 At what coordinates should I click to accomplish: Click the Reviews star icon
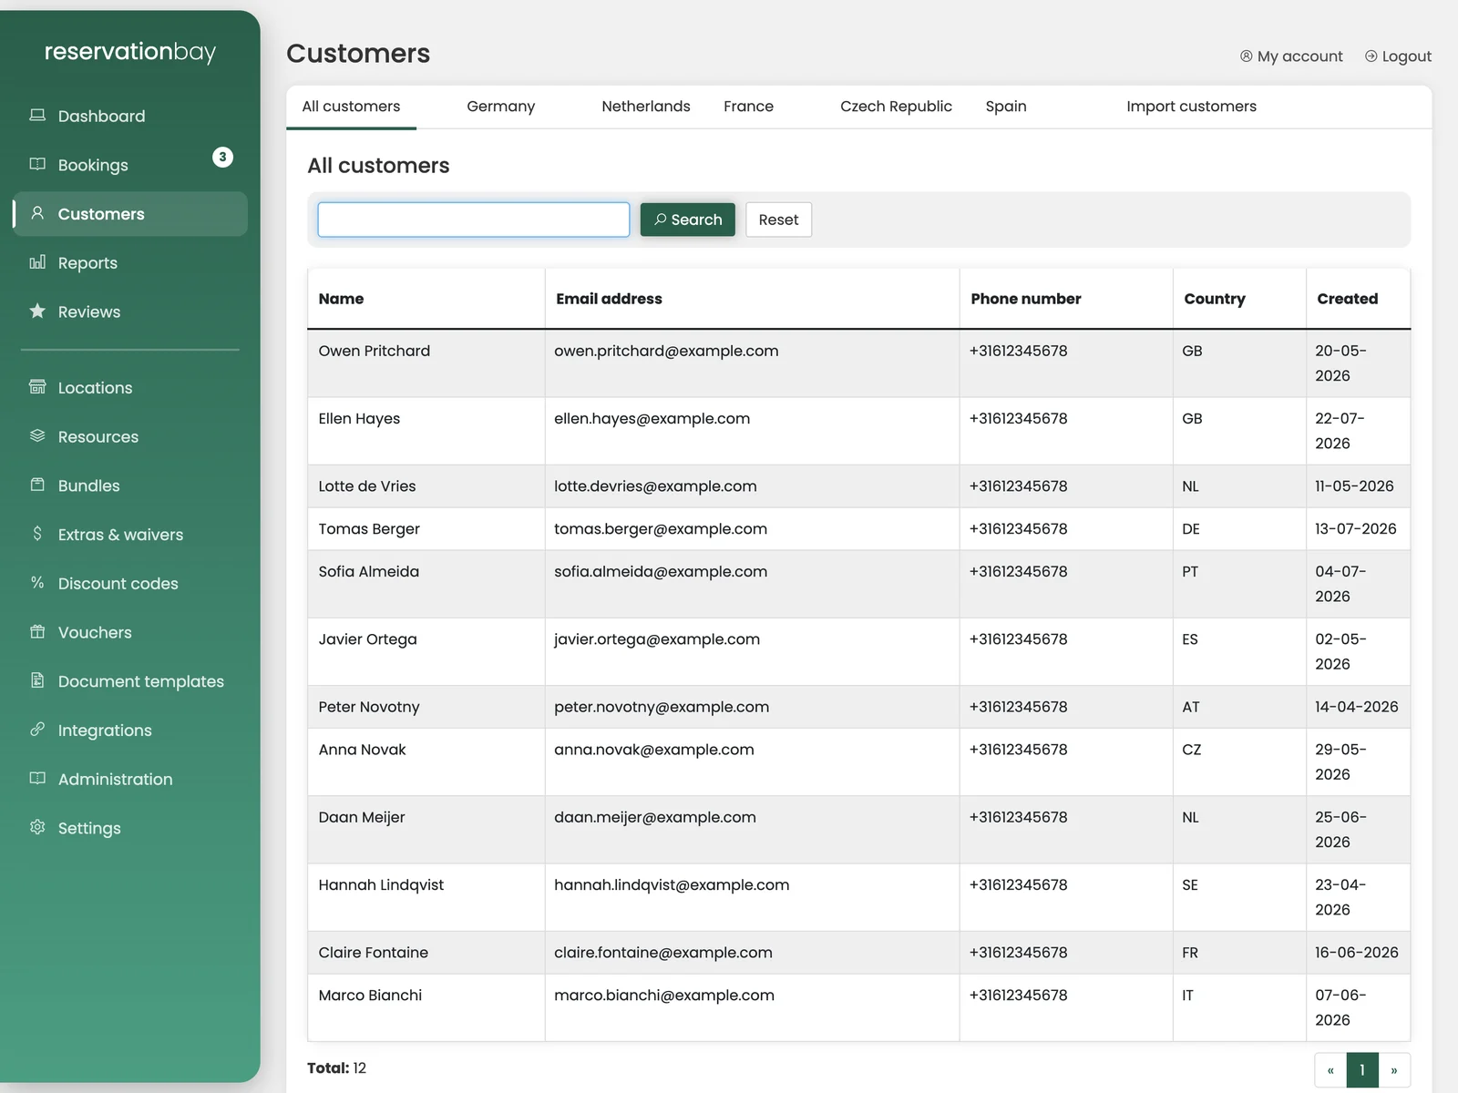37,311
